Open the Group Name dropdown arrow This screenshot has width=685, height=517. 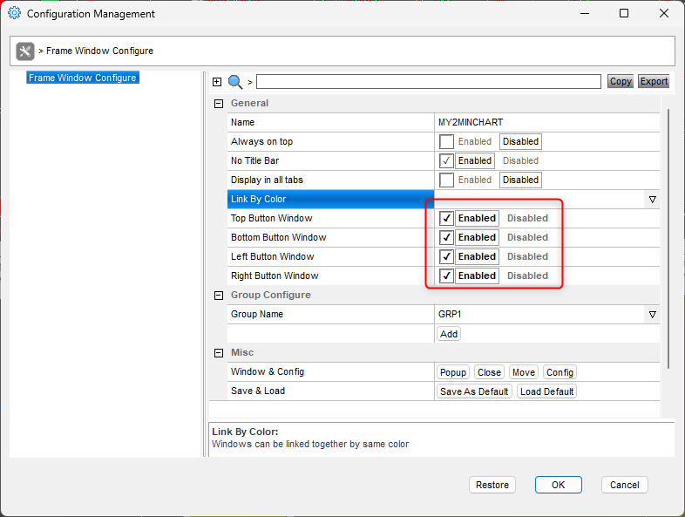(652, 315)
